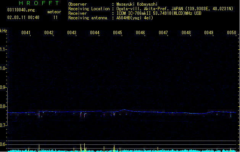240x152 pixels.
Task: Click the kHz unit label
Action: click(x=3, y=31)
